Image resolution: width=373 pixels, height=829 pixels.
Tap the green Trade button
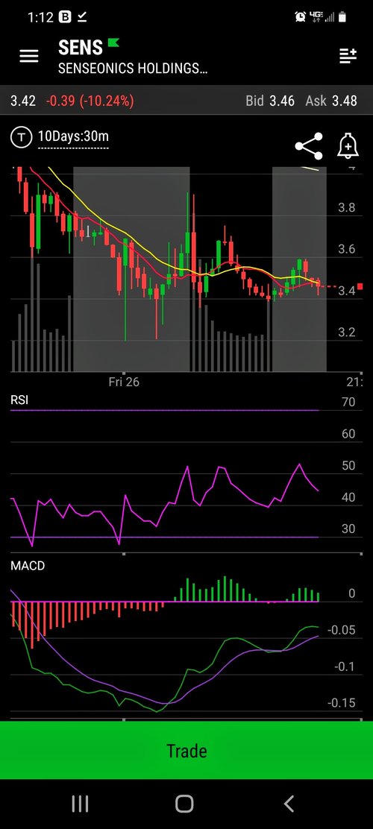tap(186, 750)
